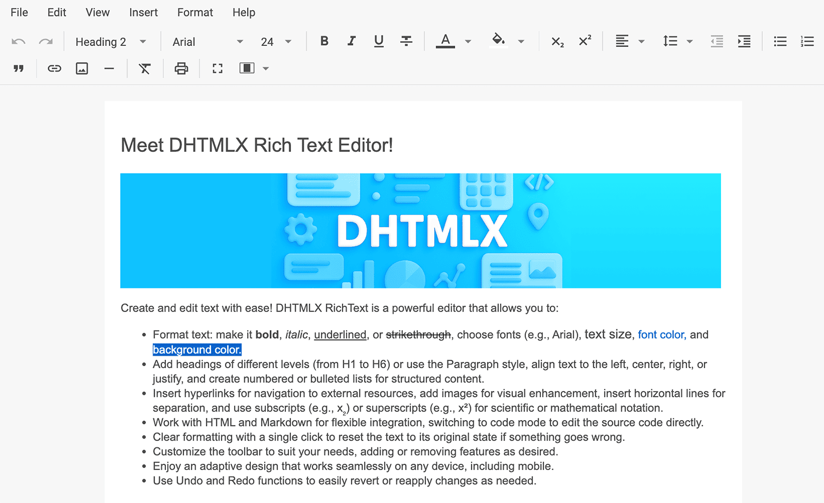Print the document
Screen dimensions: 824x503
[181, 68]
